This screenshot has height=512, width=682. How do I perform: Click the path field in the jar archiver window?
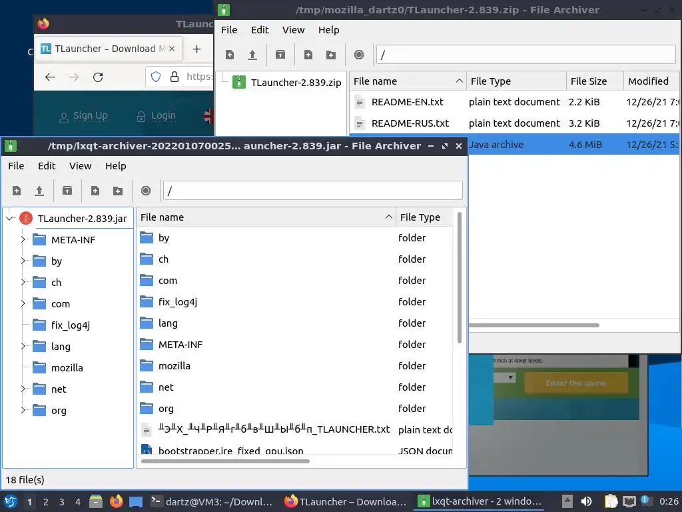(313, 191)
